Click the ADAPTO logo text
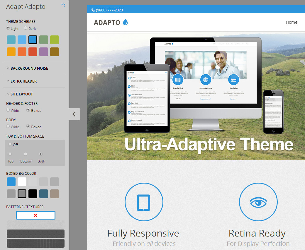 click(107, 23)
